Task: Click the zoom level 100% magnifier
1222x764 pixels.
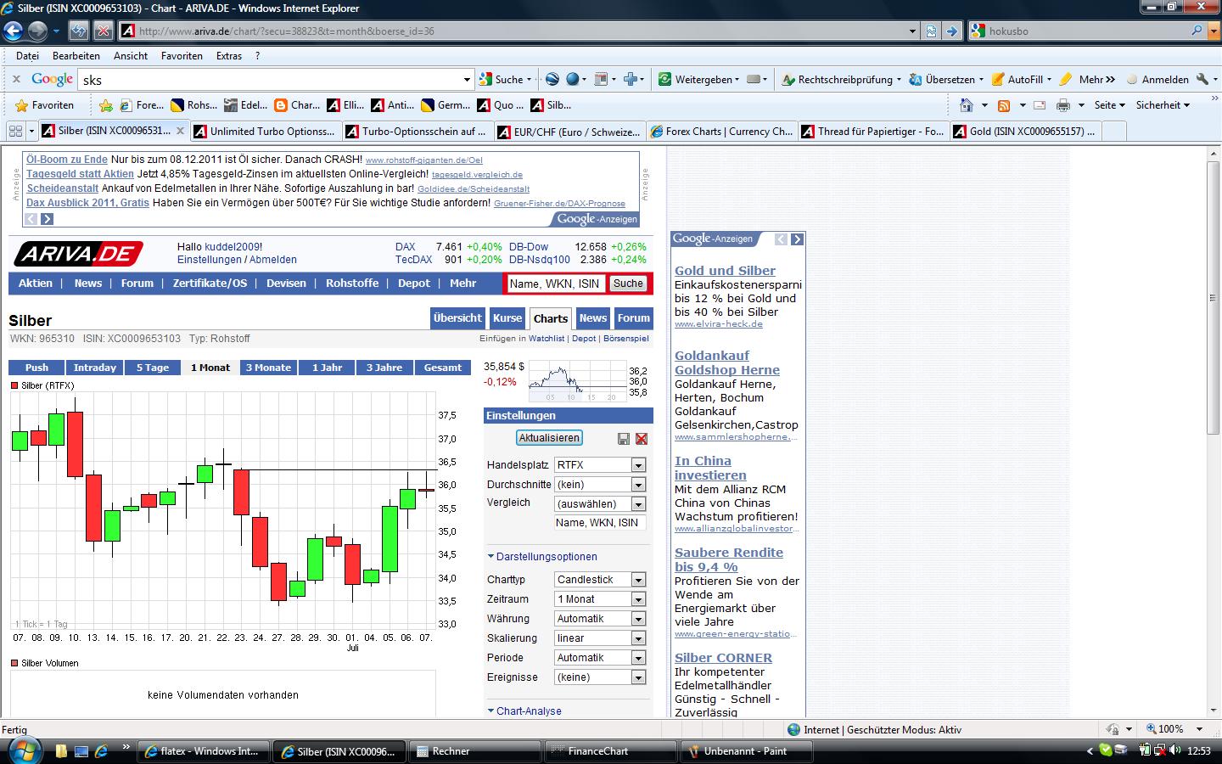Action: point(1152,729)
